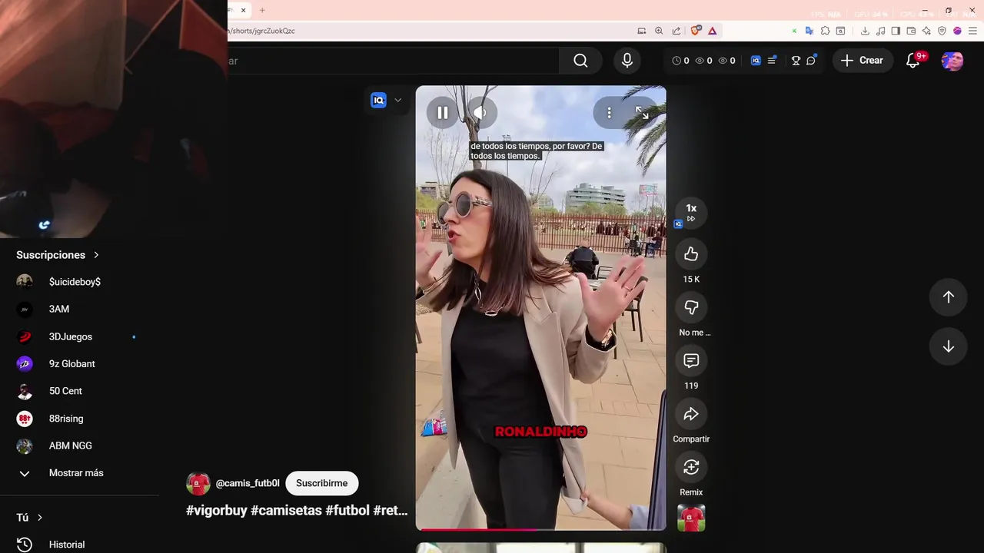Click the media control music note icon
Viewport: 984px width, 553px height.
tap(880, 31)
